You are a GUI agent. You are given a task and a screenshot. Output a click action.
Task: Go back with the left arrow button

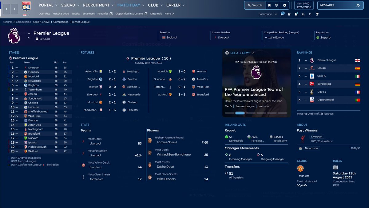(7, 9)
